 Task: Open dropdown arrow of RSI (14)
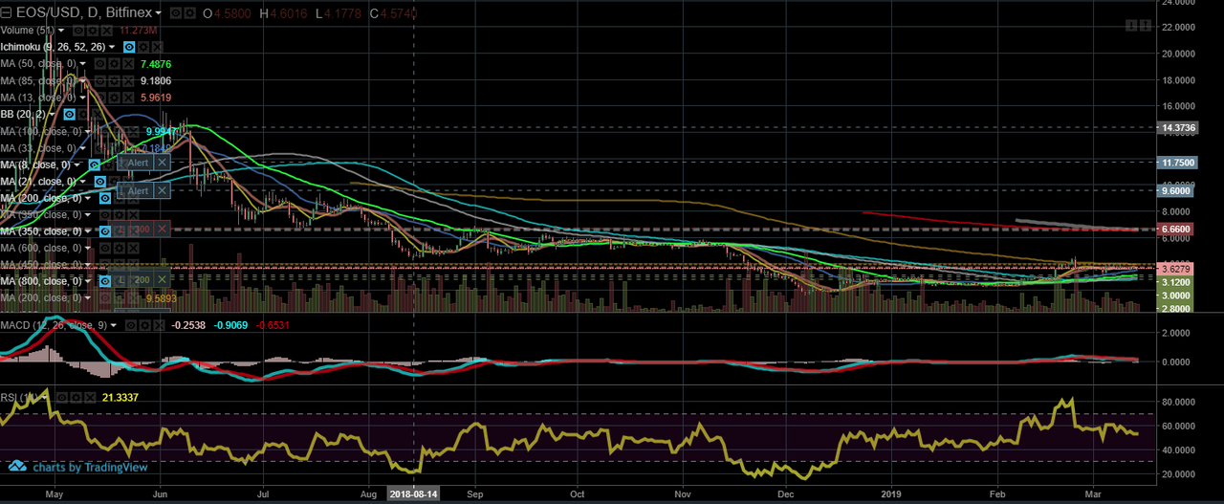pos(45,398)
